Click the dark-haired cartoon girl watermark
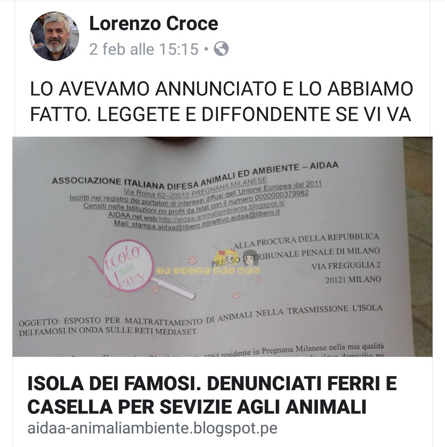Screen dimensions: 445x447 click(x=251, y=257)
